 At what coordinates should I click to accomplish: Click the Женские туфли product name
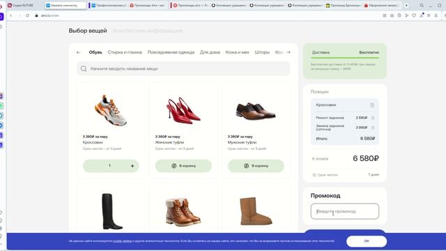click(x=169, y=142)
